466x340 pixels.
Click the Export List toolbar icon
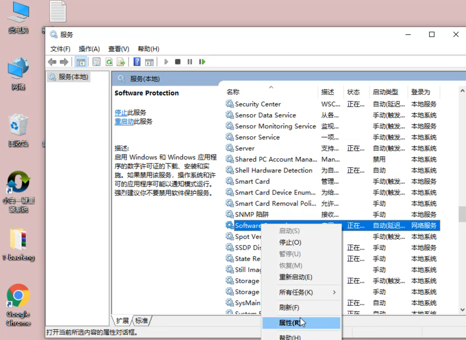121,62
